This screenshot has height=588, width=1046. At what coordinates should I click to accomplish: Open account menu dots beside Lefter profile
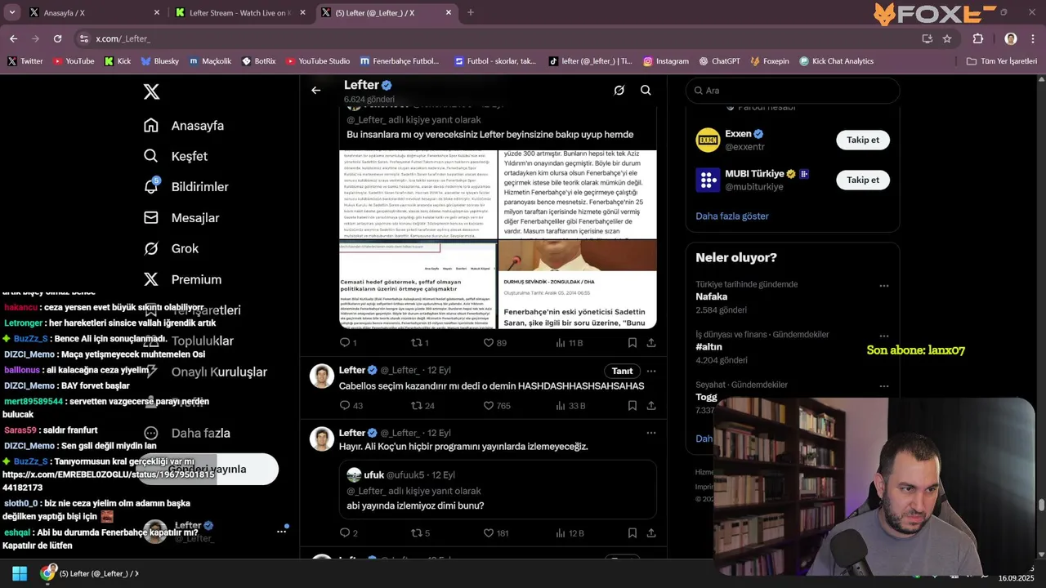[281, 531]
